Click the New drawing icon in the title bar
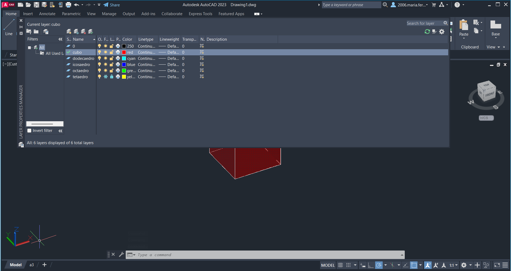This screenshot has height=271, width=511. click(21, 5)
